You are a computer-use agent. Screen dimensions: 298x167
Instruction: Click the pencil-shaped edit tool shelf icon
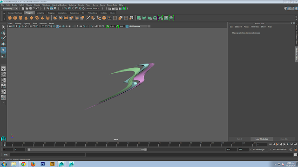88,18
